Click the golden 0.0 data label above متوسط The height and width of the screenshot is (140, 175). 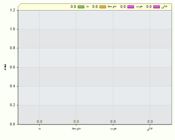coord(76,121)
